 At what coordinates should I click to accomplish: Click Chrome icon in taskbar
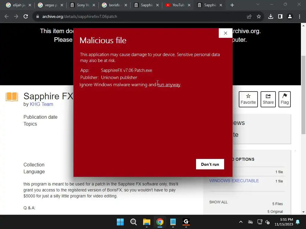(160, 222)
